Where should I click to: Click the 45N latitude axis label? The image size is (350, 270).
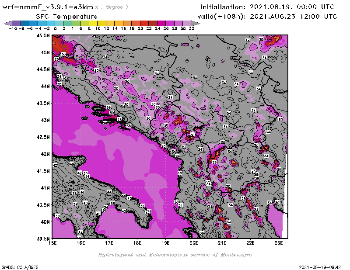point(45,52)
